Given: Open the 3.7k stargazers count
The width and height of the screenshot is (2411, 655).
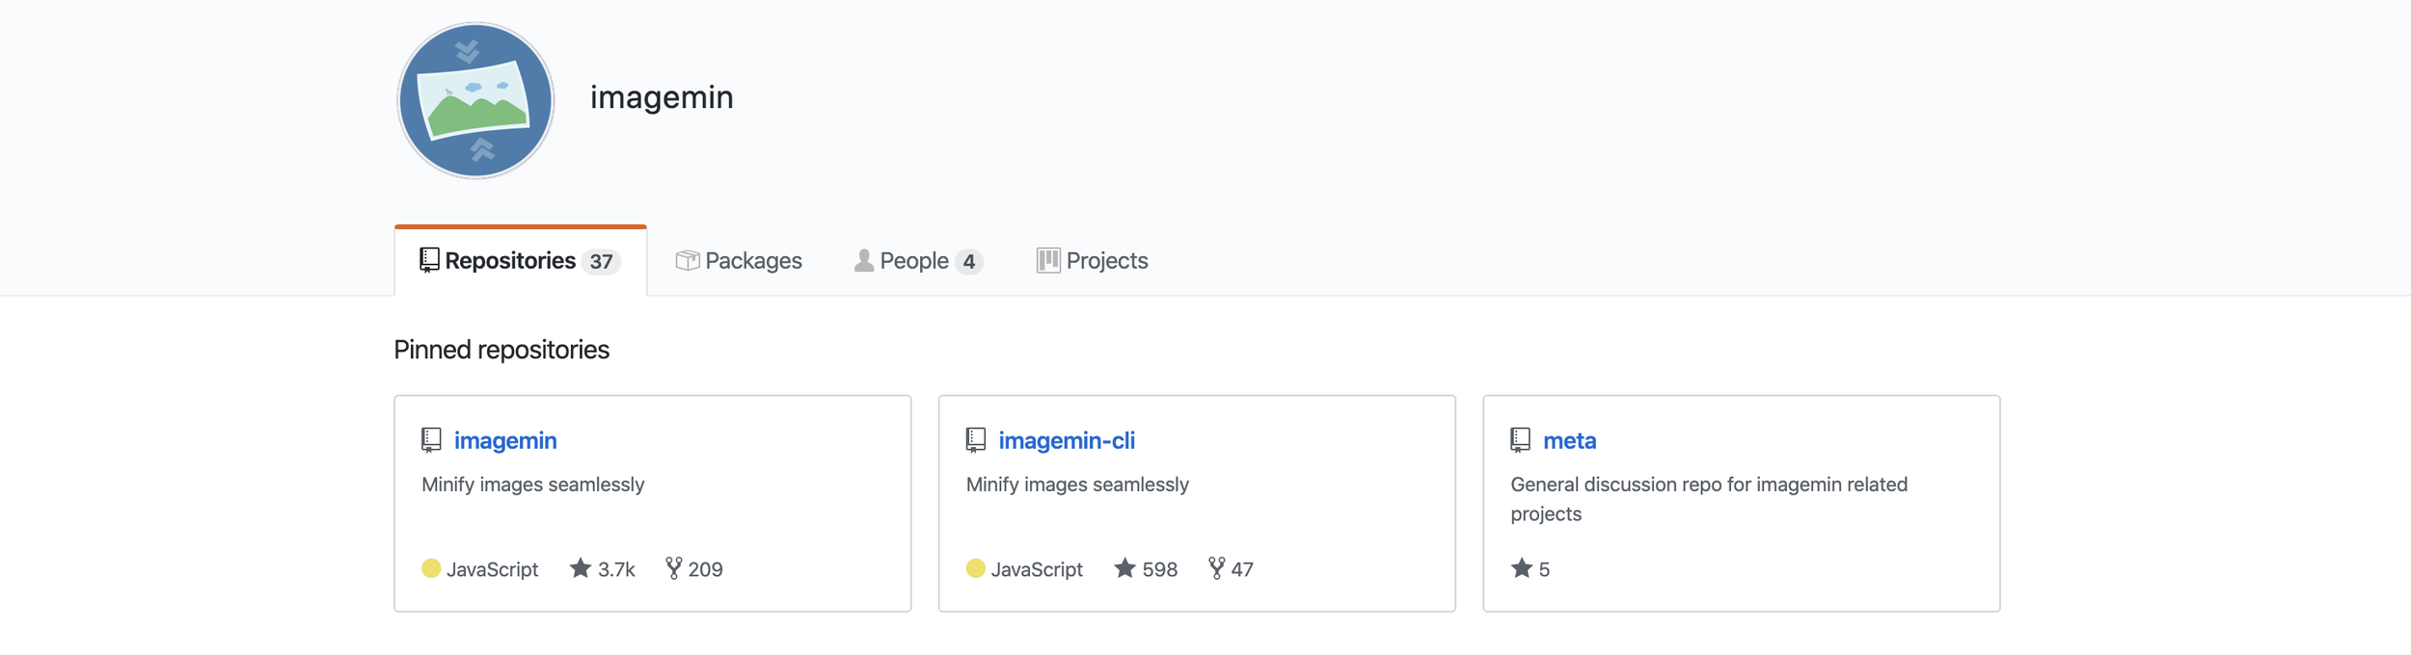Looking at the screenshot, I should click(x=616, y=569).
